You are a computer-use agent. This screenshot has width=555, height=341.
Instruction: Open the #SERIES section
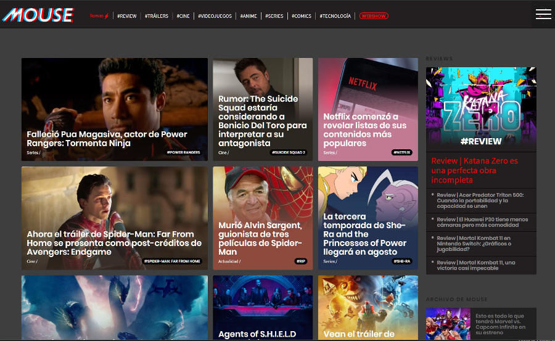[x=274, y=16]
